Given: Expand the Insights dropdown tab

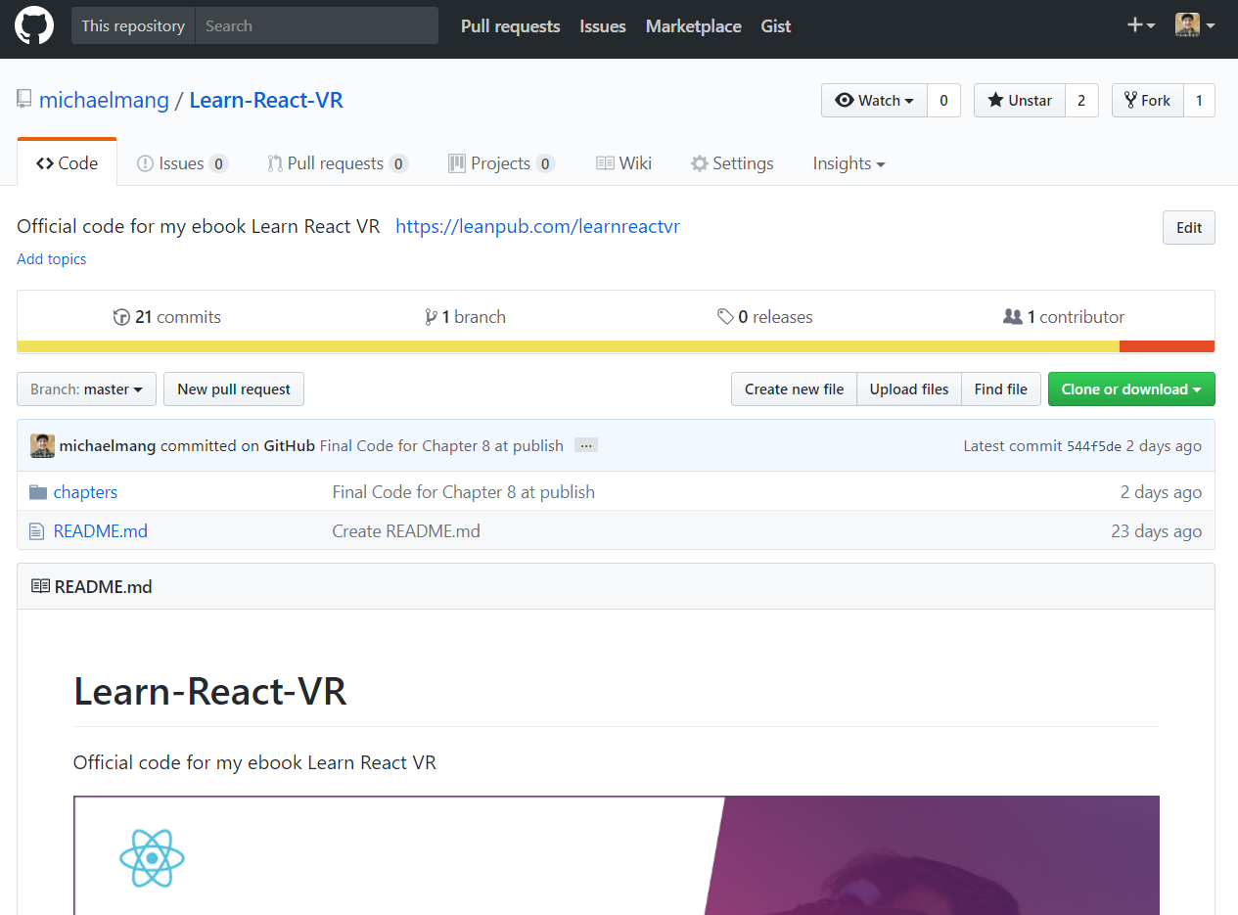Looking at the screenshot, I should coord(848,163).
